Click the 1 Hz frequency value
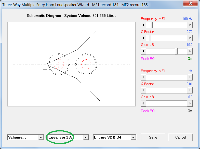The image size is (200, 149). (x=189, y=71)
